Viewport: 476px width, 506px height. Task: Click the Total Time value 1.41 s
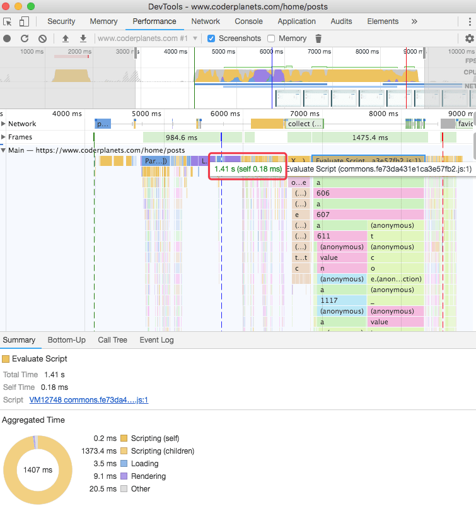[54, 375]
